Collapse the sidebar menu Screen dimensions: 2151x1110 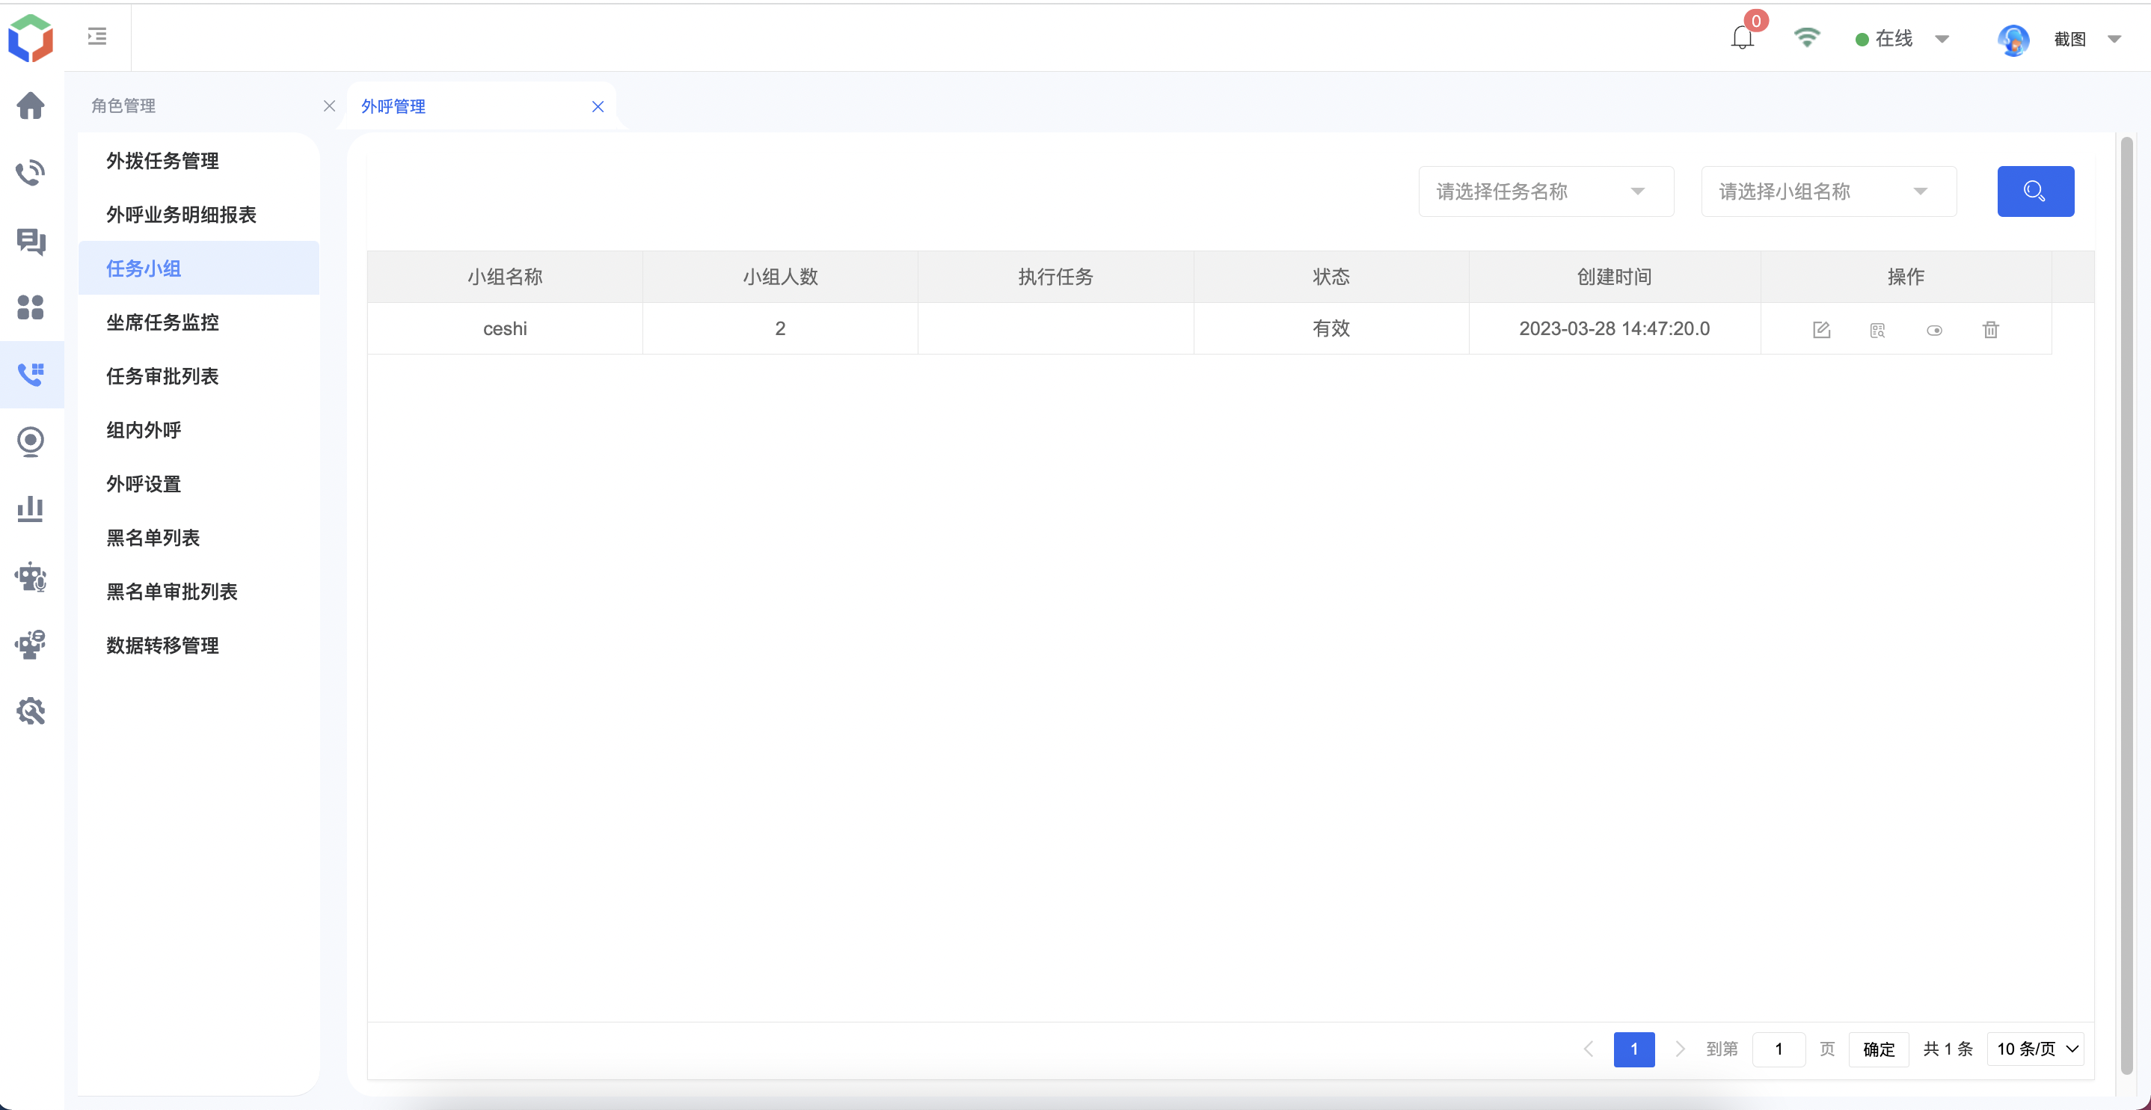[97, 36]
